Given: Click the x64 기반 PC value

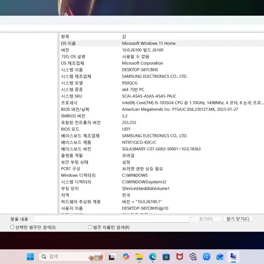Looking at the screenshot, I should (133, 90).
